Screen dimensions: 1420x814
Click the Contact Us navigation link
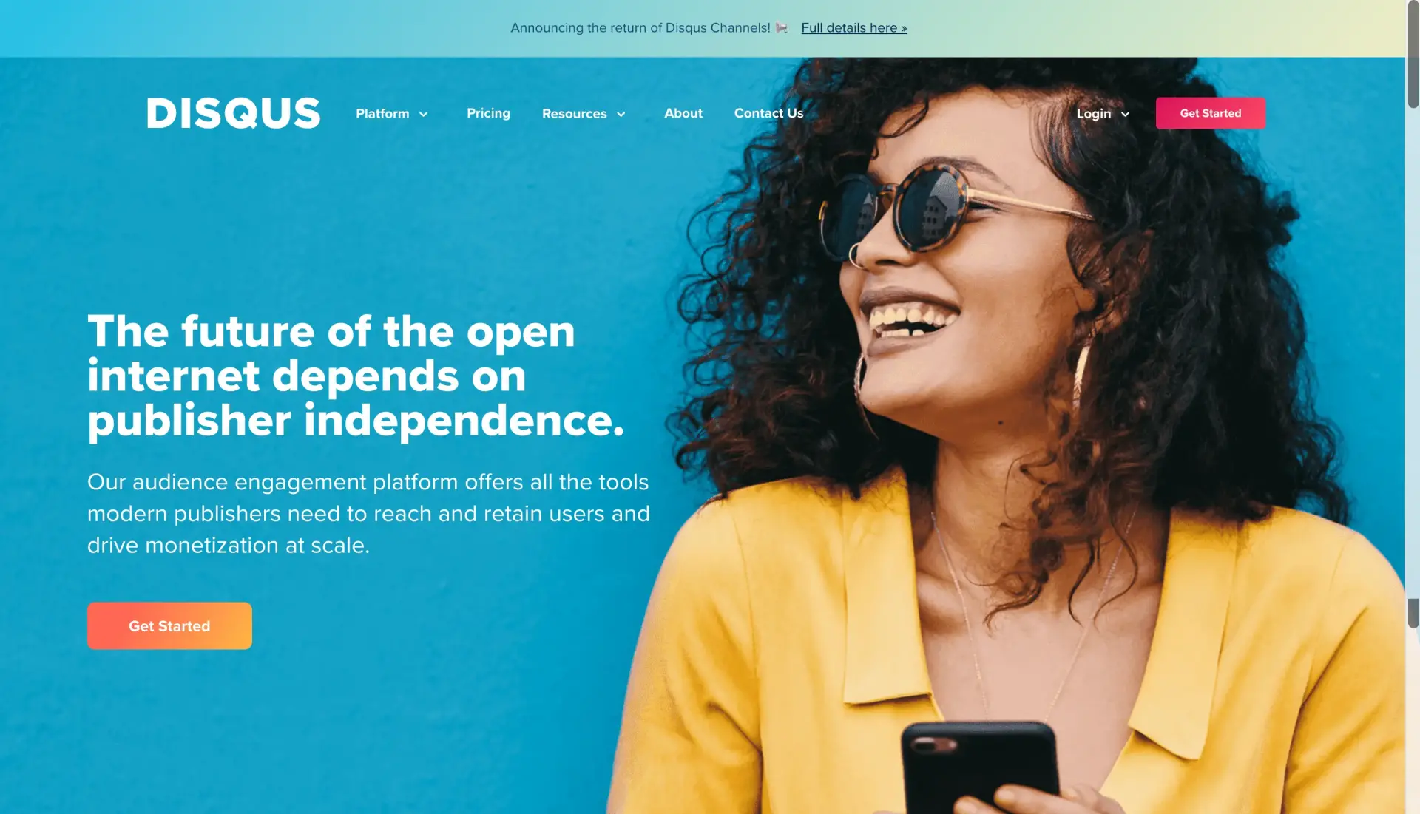769,113
